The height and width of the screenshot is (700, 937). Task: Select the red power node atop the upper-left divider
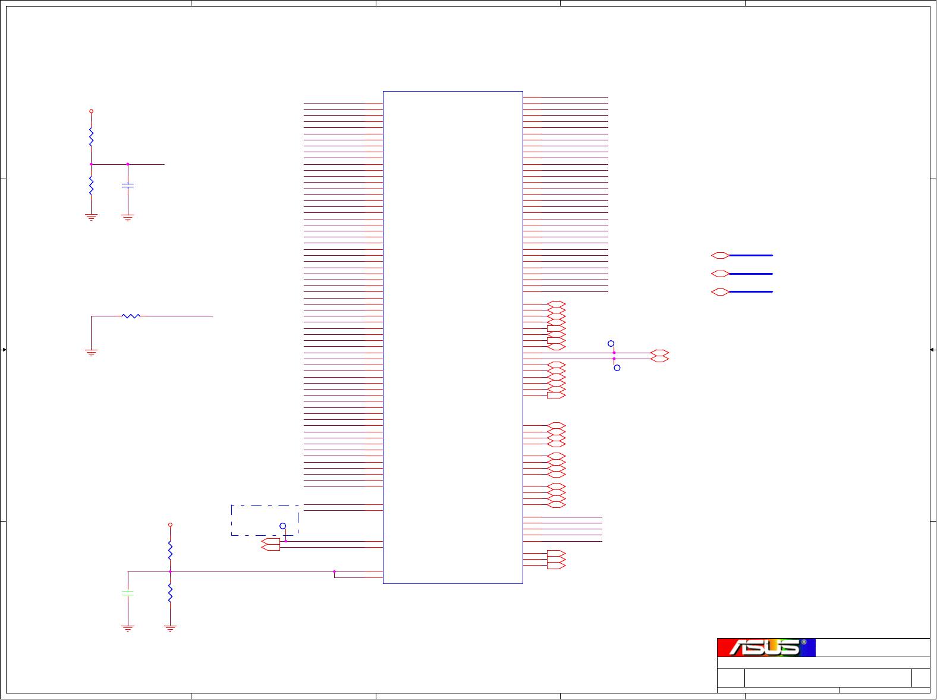click(x=91, y=111)
